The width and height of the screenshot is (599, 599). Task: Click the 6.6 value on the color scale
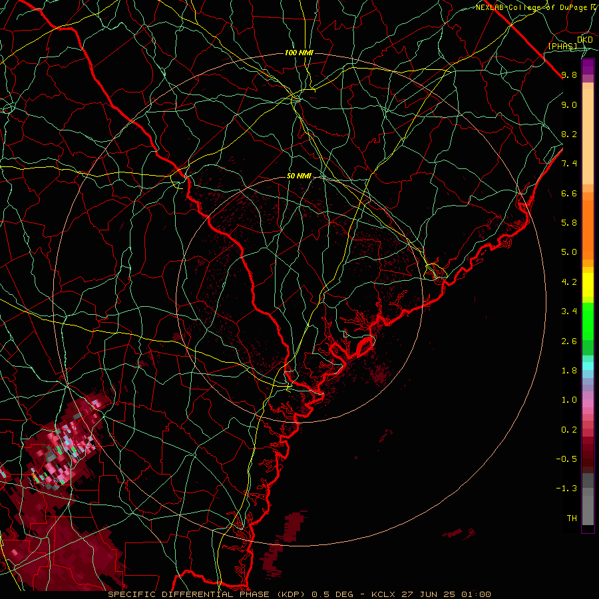pyautogui.click(x=569, y=193)
